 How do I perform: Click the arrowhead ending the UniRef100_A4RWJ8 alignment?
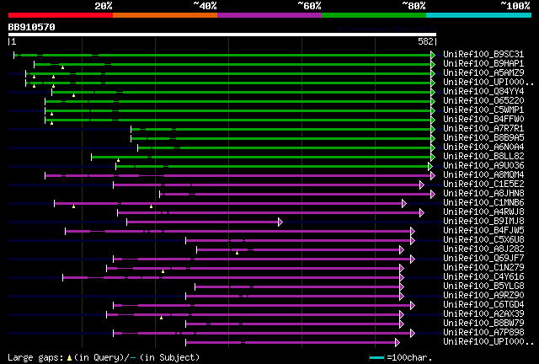pos(422,212)
